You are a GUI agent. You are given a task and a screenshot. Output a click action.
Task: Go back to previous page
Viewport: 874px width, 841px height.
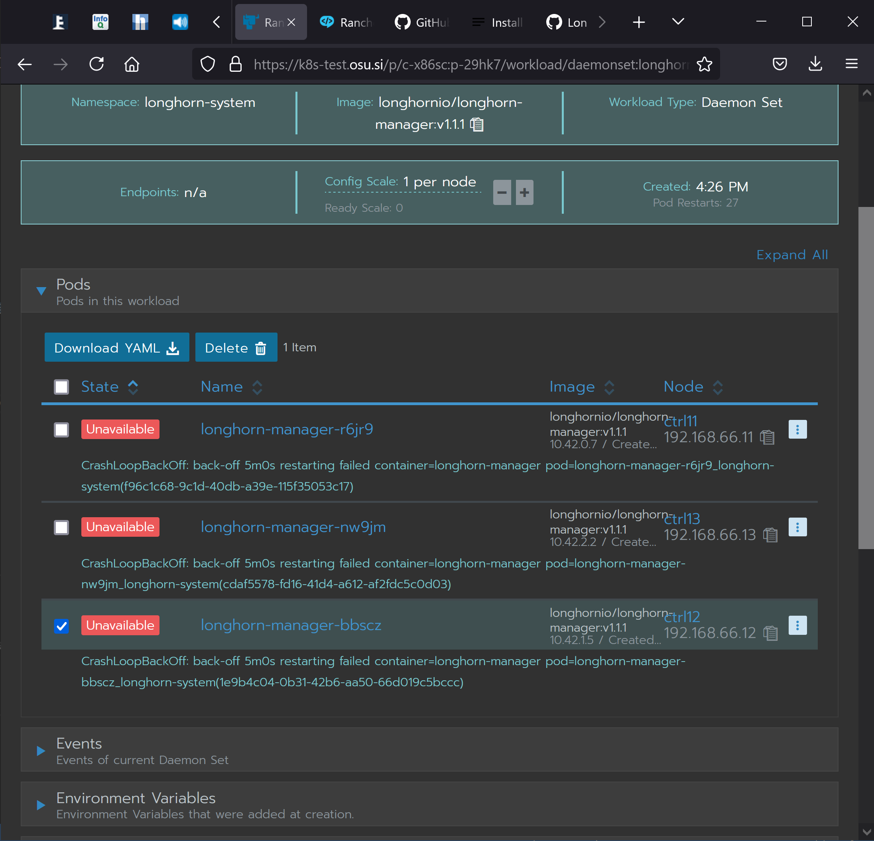[25, 65]
